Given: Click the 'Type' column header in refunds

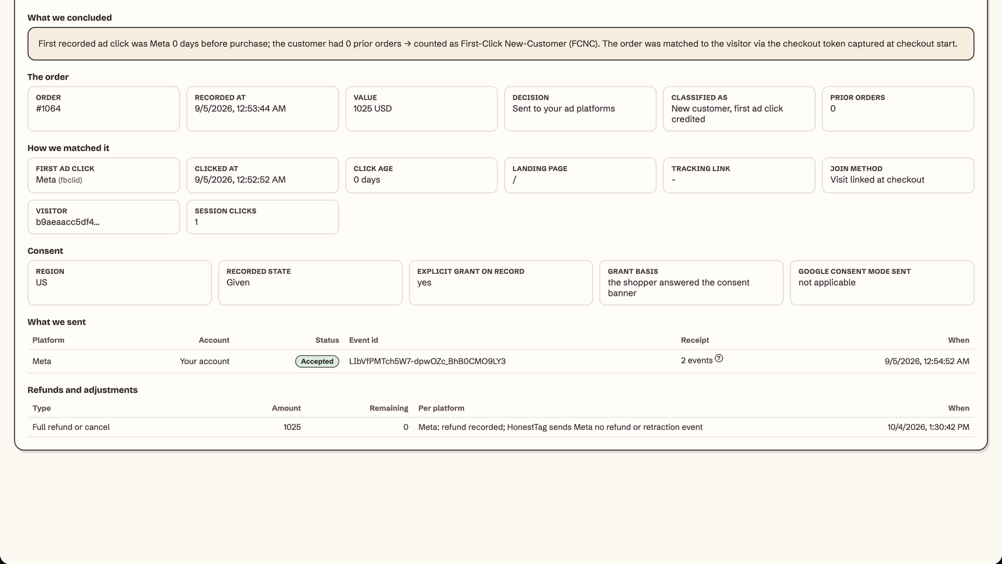Looking at the screenshot, I should pos(42,408).
